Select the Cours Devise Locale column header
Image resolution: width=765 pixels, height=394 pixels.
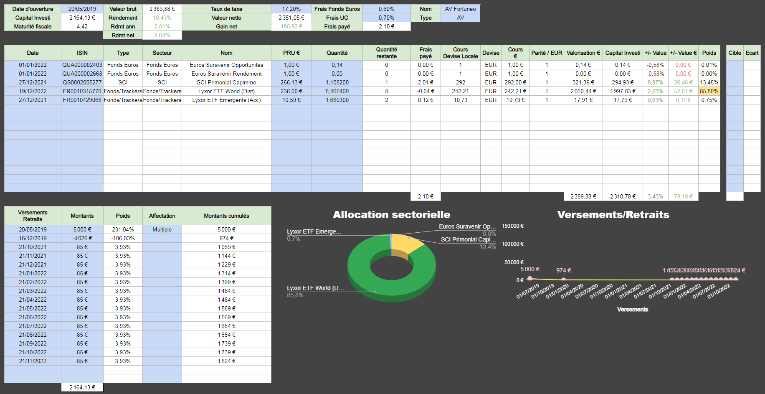(461, 53)
